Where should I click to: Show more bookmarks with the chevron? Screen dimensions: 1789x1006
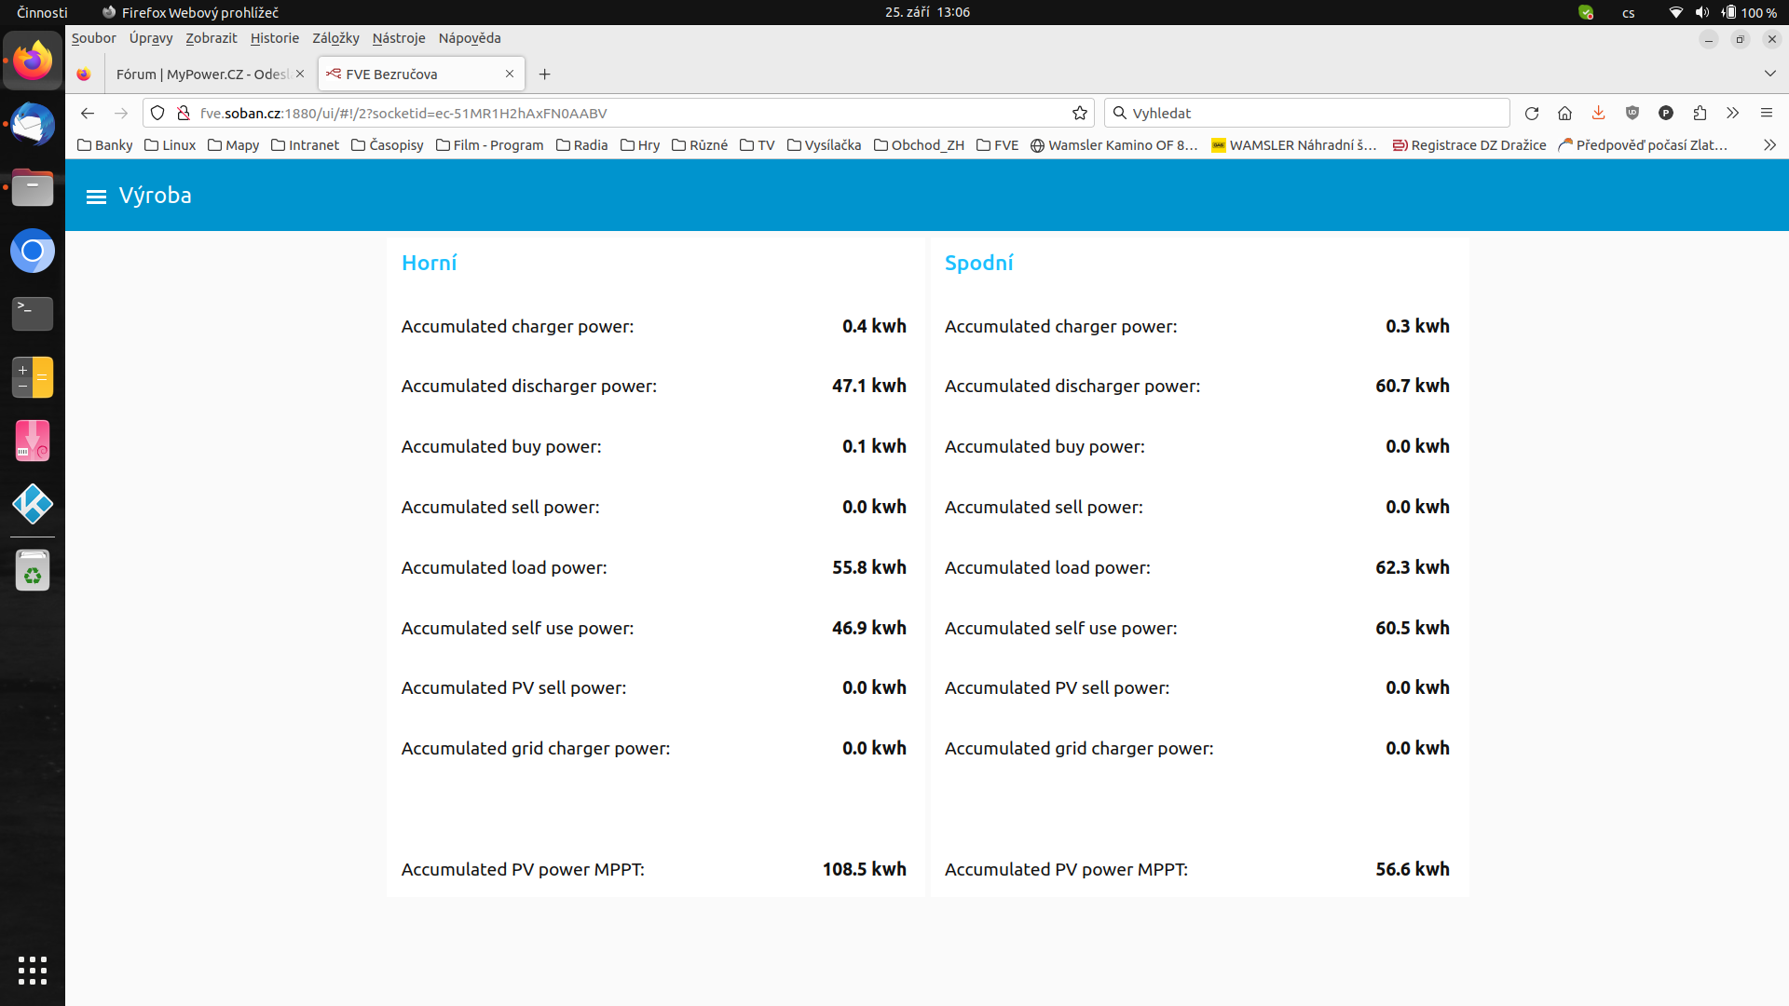pyautogui.click(x=1769, y=145)
